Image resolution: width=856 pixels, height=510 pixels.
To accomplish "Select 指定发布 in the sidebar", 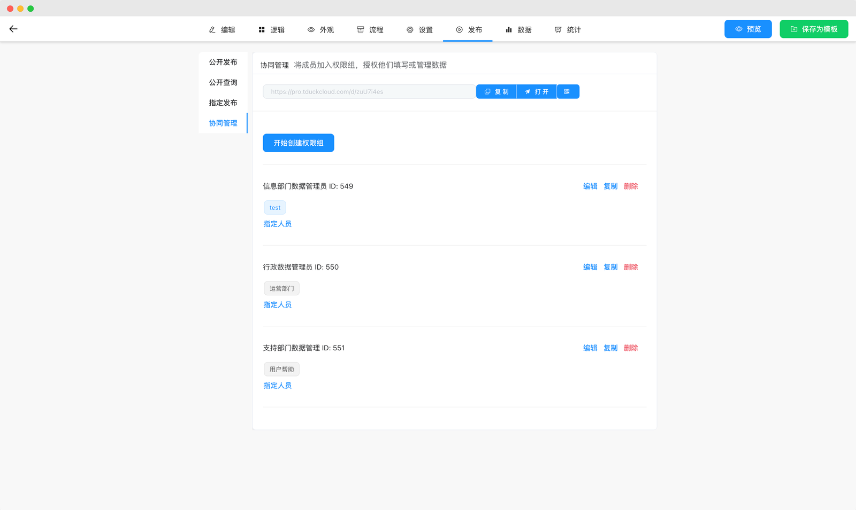I will 223,103.
